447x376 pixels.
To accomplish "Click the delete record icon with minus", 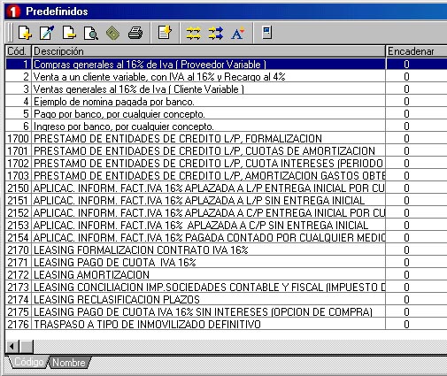I will (x=69, y=33).
